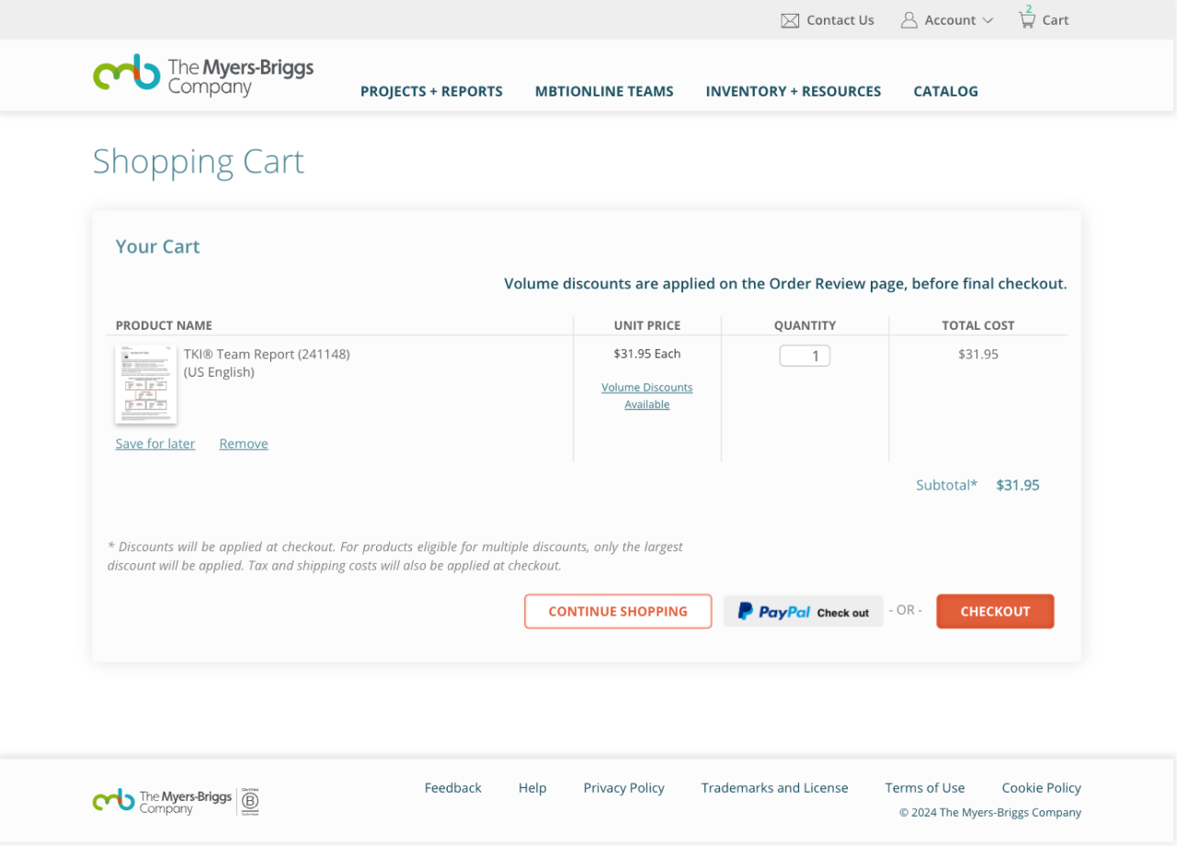Viewport: 1177px width, 847px height.
Task: Click the (US English) product language text
Action: point(219,372)
